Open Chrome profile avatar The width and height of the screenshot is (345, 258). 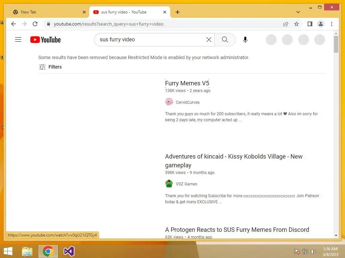pyautogui.click(x=321, y=24)
